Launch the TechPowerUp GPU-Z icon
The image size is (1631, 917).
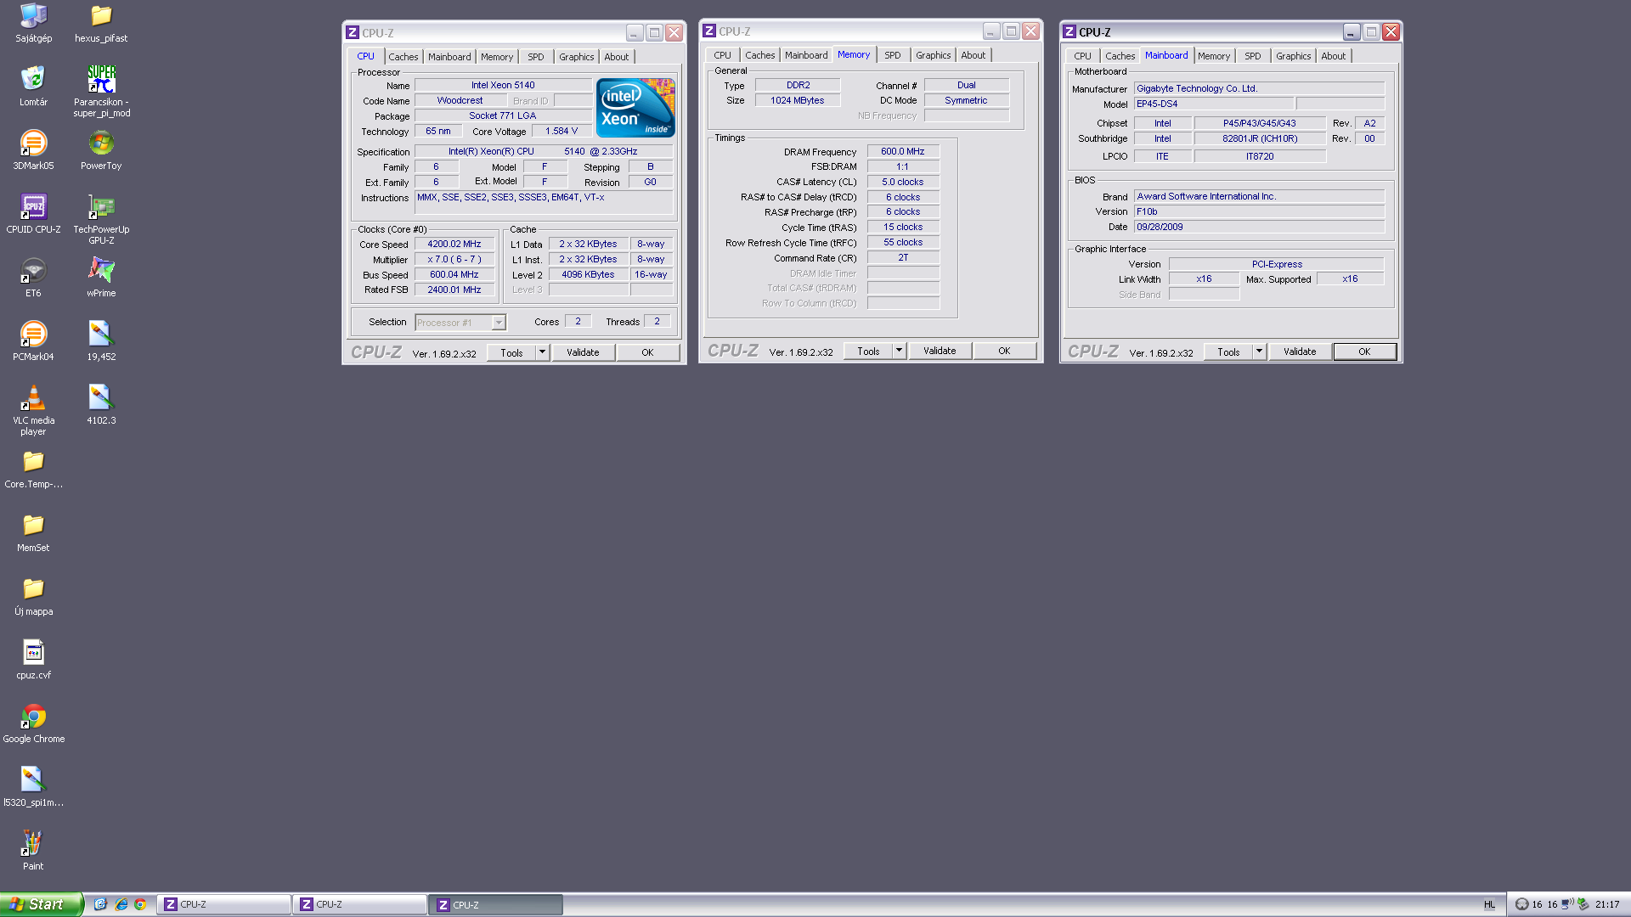coord(101,206)
